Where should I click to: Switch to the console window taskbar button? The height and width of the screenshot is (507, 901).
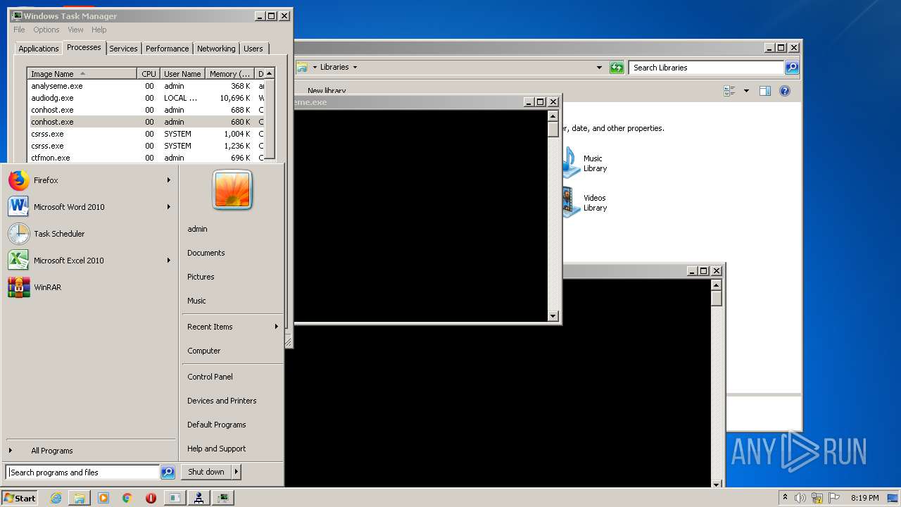tap(175, 498)
